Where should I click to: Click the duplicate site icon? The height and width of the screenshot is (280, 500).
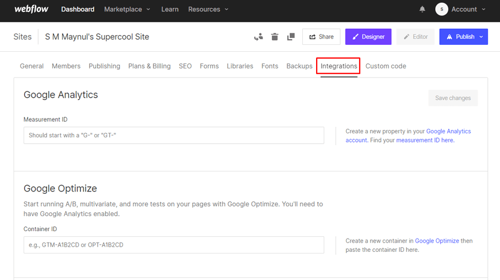[x=291, y=37]
